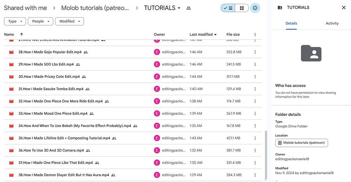
Task: Switch to list layout view
Action: [228, 8]
